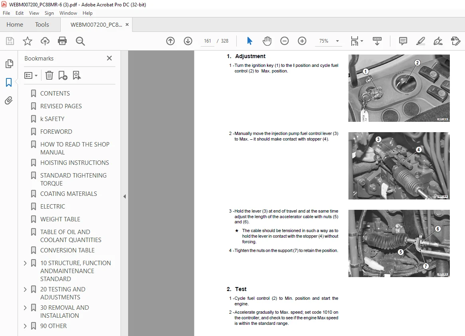Switch to the Home tab
Image resolution: width=465 pixels, height=336 pixels.
point(15,25)
